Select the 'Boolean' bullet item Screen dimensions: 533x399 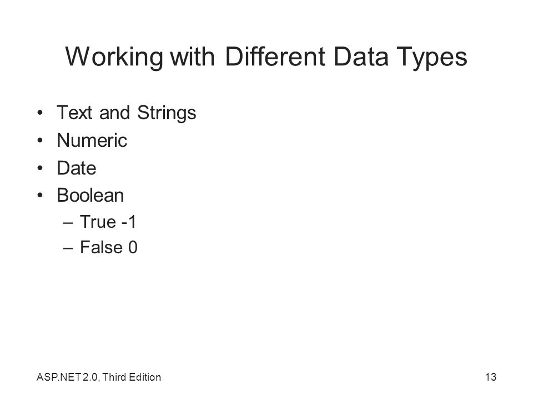click(90, 196)
